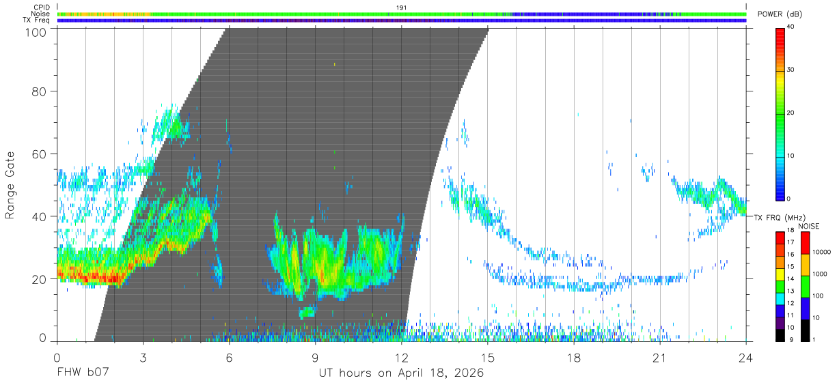Click the 'Range Gate' y-axis title
The height and width of the screenshot is (387, 839).
click(10, 185)
